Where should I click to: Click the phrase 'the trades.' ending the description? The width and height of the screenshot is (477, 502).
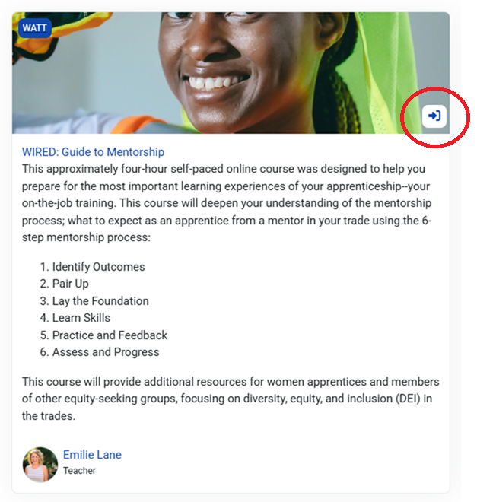tap(49, 416)
